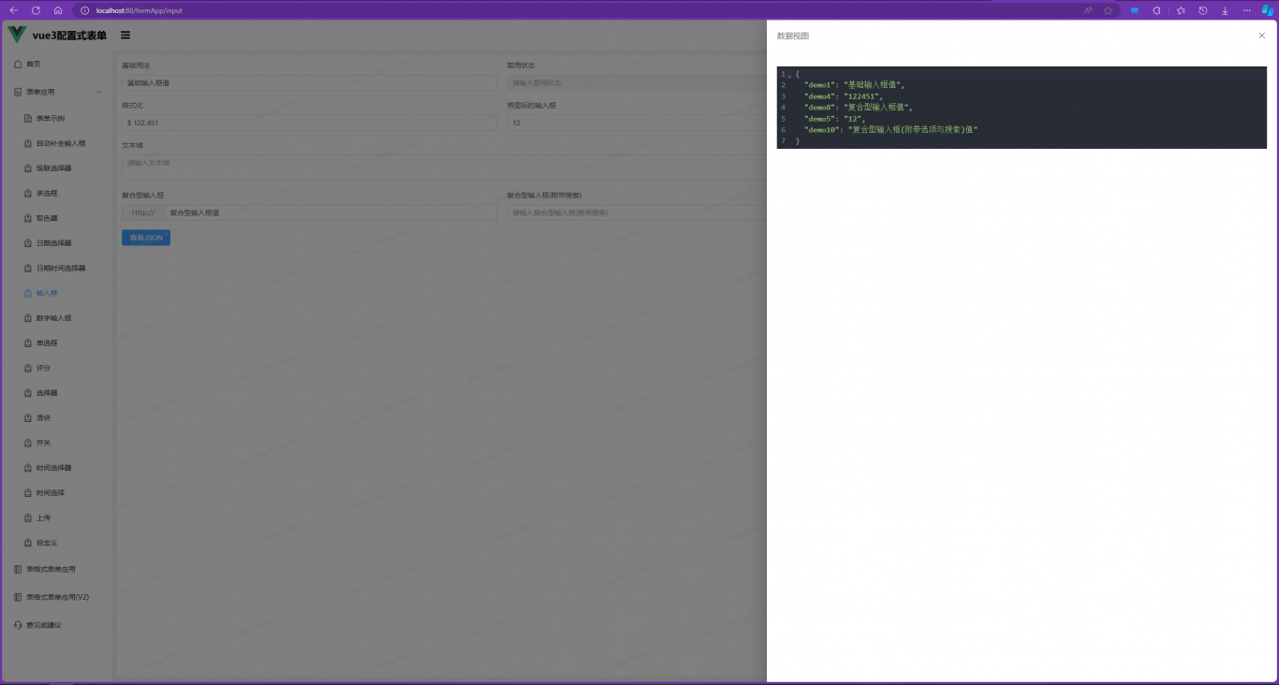
Task: Click the headset icon for 意见或建议
Action: click(18, 625)
